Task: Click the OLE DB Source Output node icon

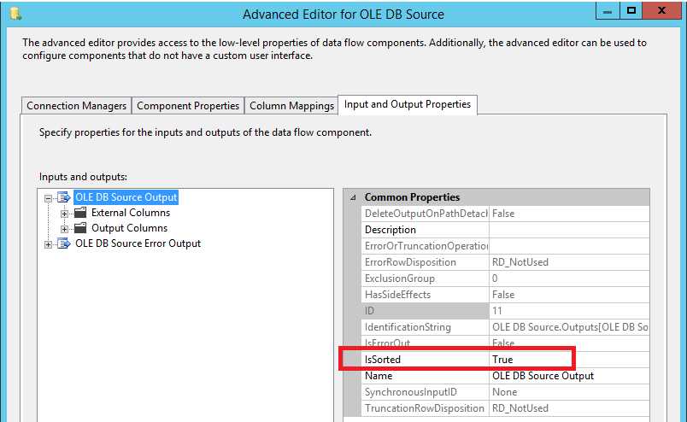Action: tap(64, 197)
